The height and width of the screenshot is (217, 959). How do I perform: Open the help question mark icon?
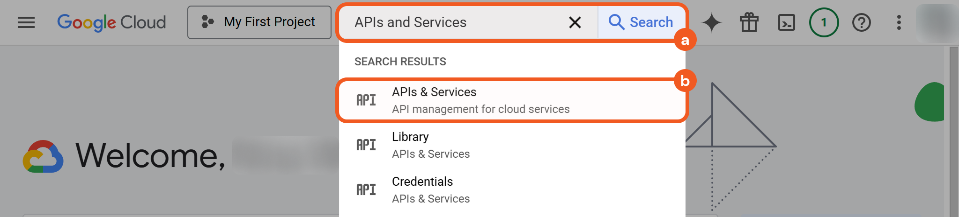coord(861,22)
